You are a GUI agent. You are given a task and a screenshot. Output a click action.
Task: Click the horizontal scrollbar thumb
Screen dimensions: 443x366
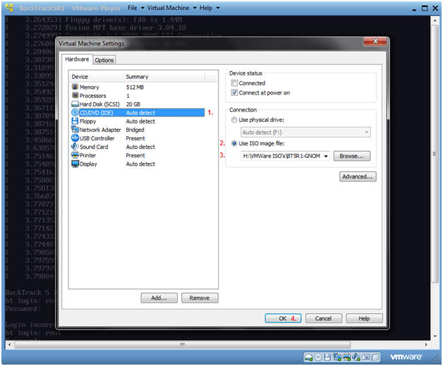183,344
